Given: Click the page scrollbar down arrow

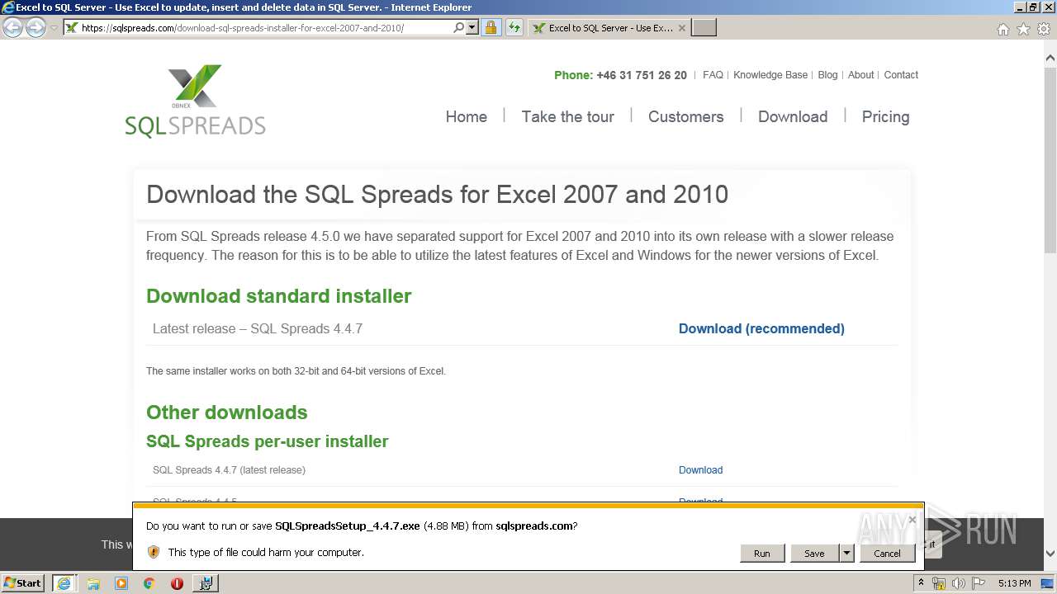Looking at the screenshot, I should click(x=1050, y=554).
